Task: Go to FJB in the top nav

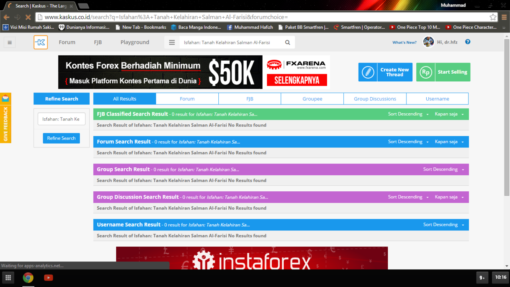Action: (98, 42)
